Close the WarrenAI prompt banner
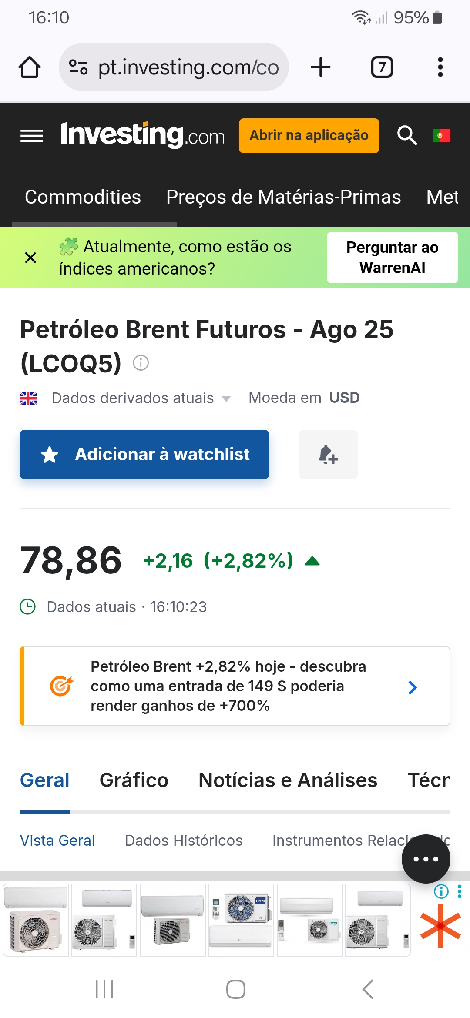This screenshot has height=1018, width=470. (30, 258)
